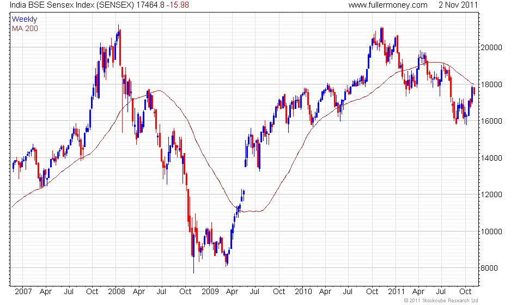Click the Oct label just before 2011
The width and height of the screenshot is (523, 305).
coord(372,292)
